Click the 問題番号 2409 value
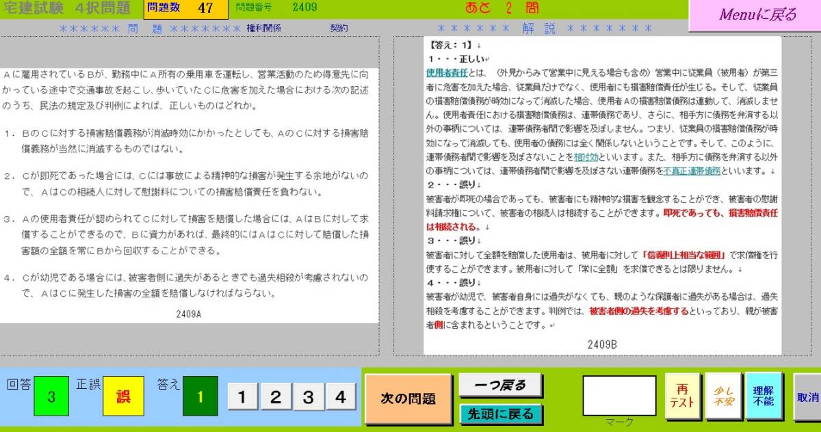 [x=304, y=8]
